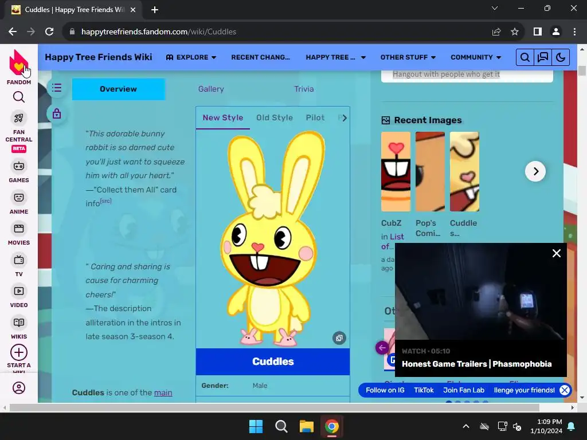Open the Cuddles recent image thumbnail
Screen dimensions: 587x440
(464, 172)
